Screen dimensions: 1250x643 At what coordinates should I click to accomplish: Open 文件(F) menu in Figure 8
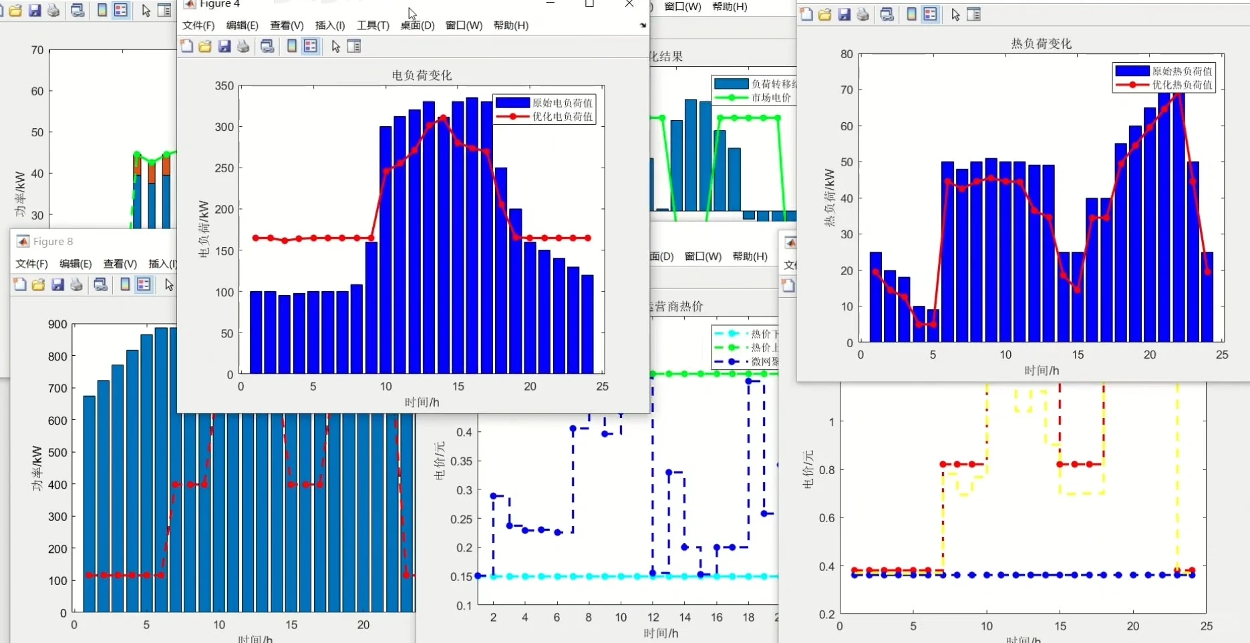(32, 264)
